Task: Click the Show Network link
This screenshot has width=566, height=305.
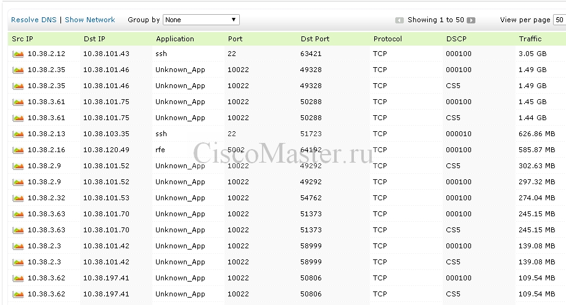Action: click(90, 20)
